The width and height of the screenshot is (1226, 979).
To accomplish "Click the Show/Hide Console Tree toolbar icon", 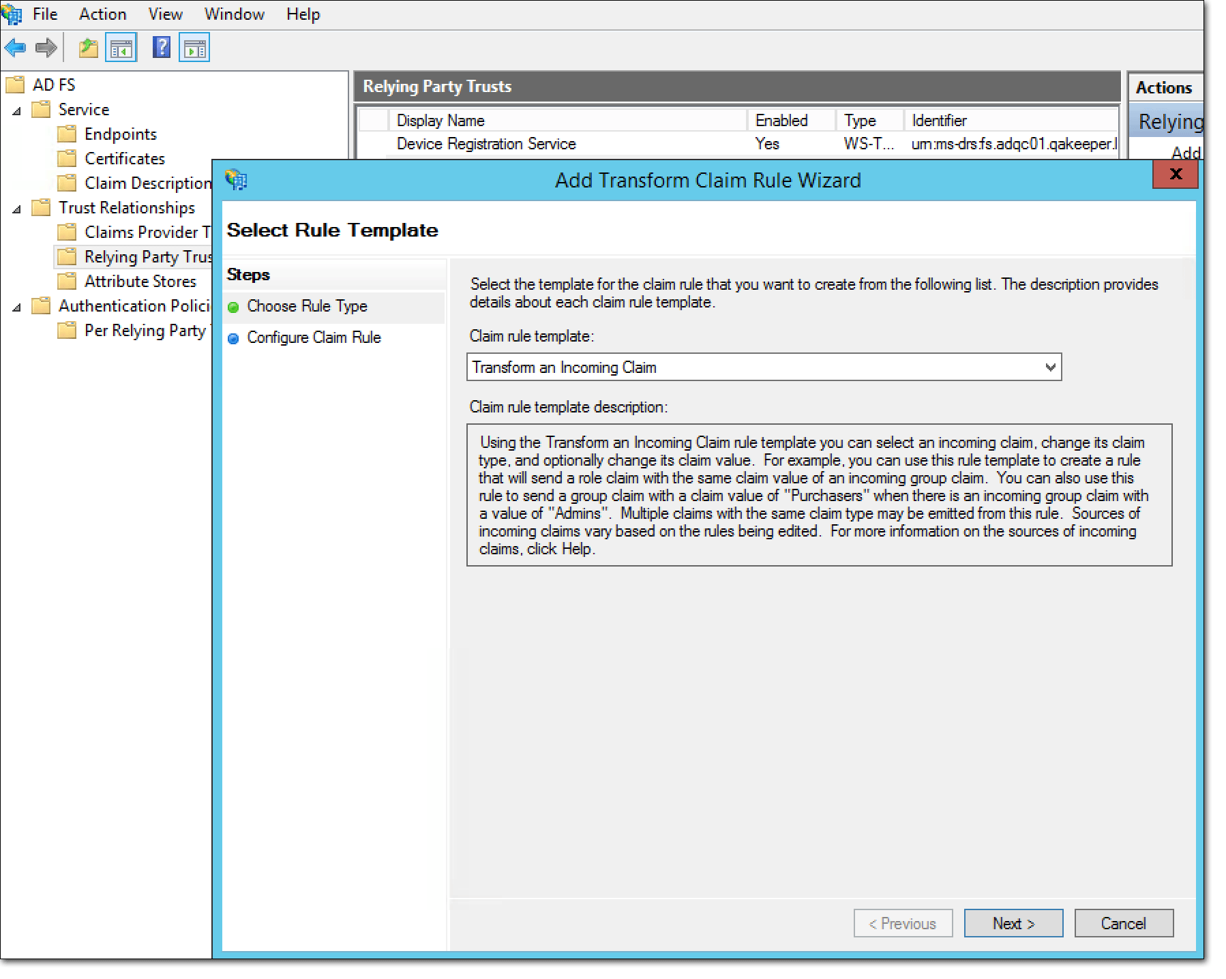I will 121,47.
